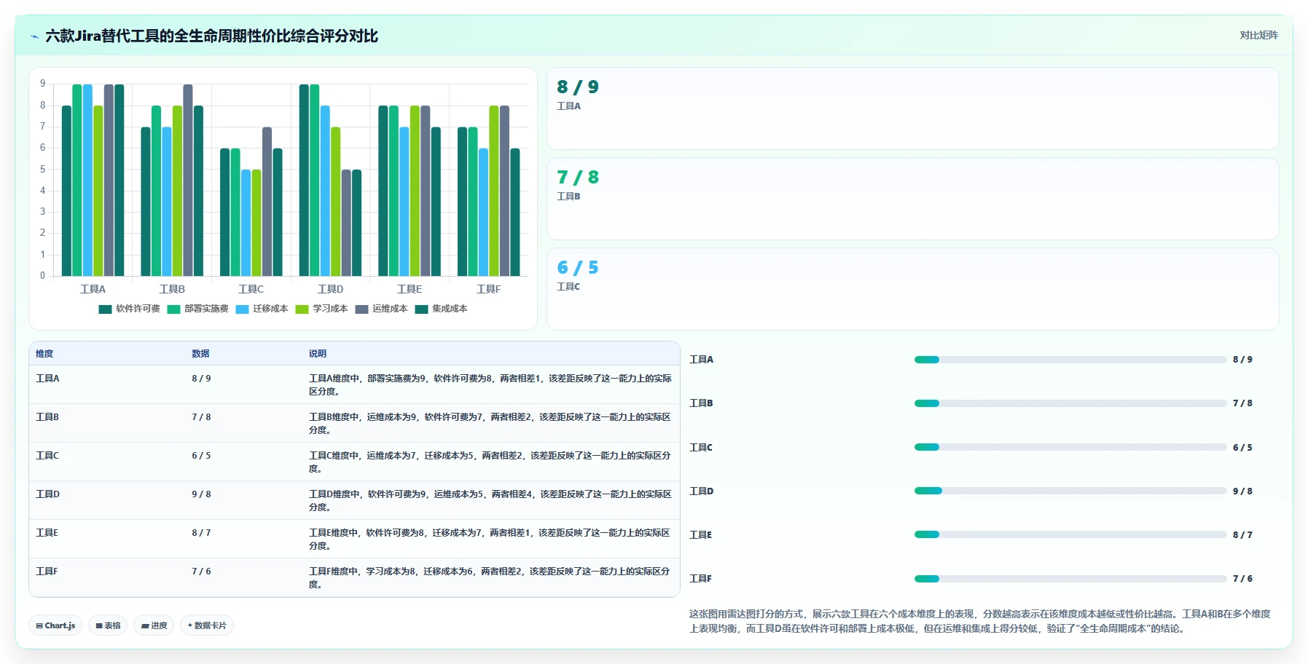Toggle 运维成本 legend entry
The height and width of the screenshot is (664, 1308).
pos(381,309)
